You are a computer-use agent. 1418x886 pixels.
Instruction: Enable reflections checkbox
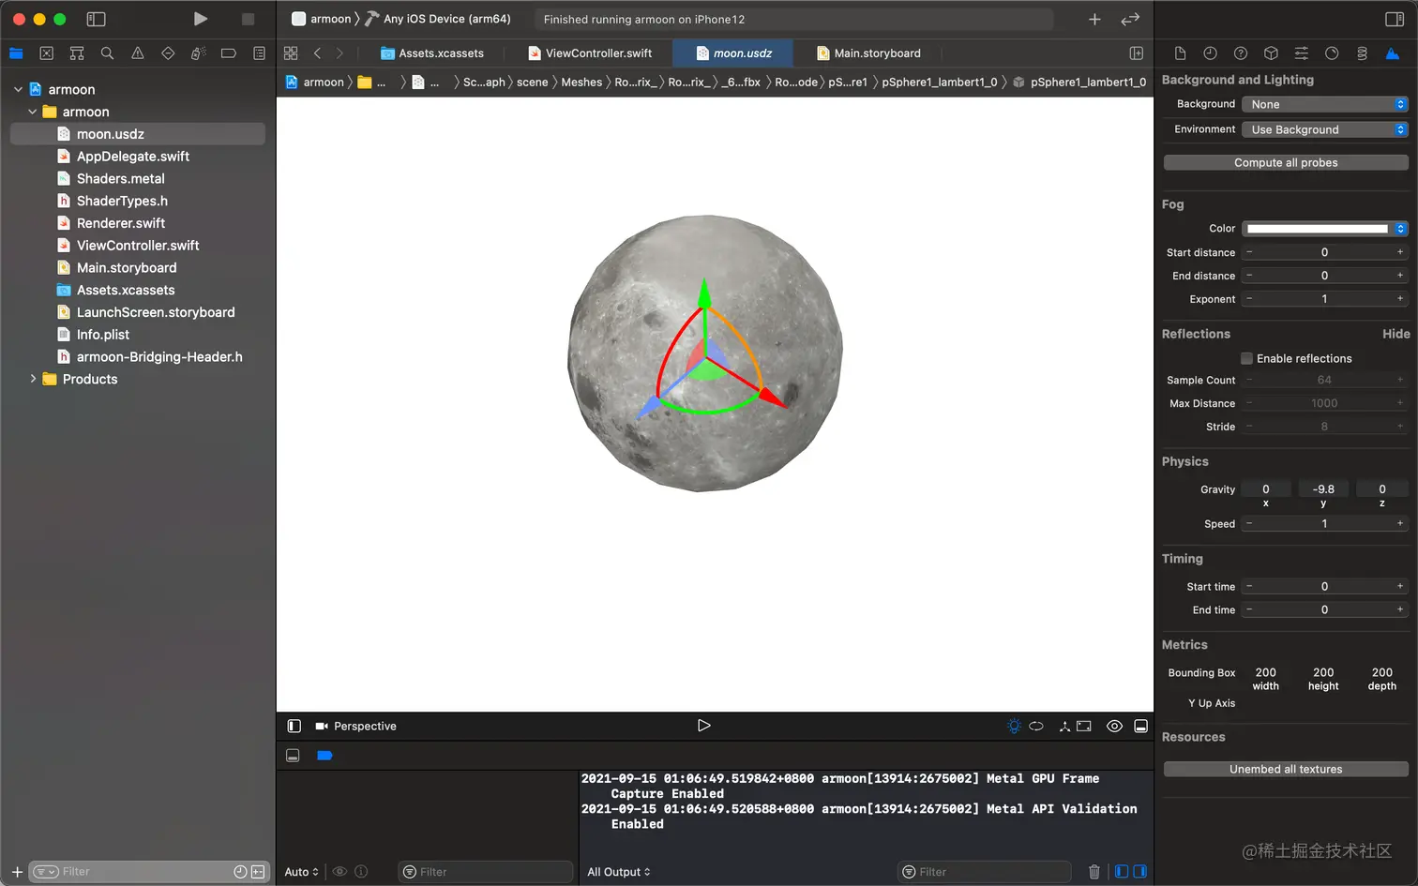point(1246,358)
